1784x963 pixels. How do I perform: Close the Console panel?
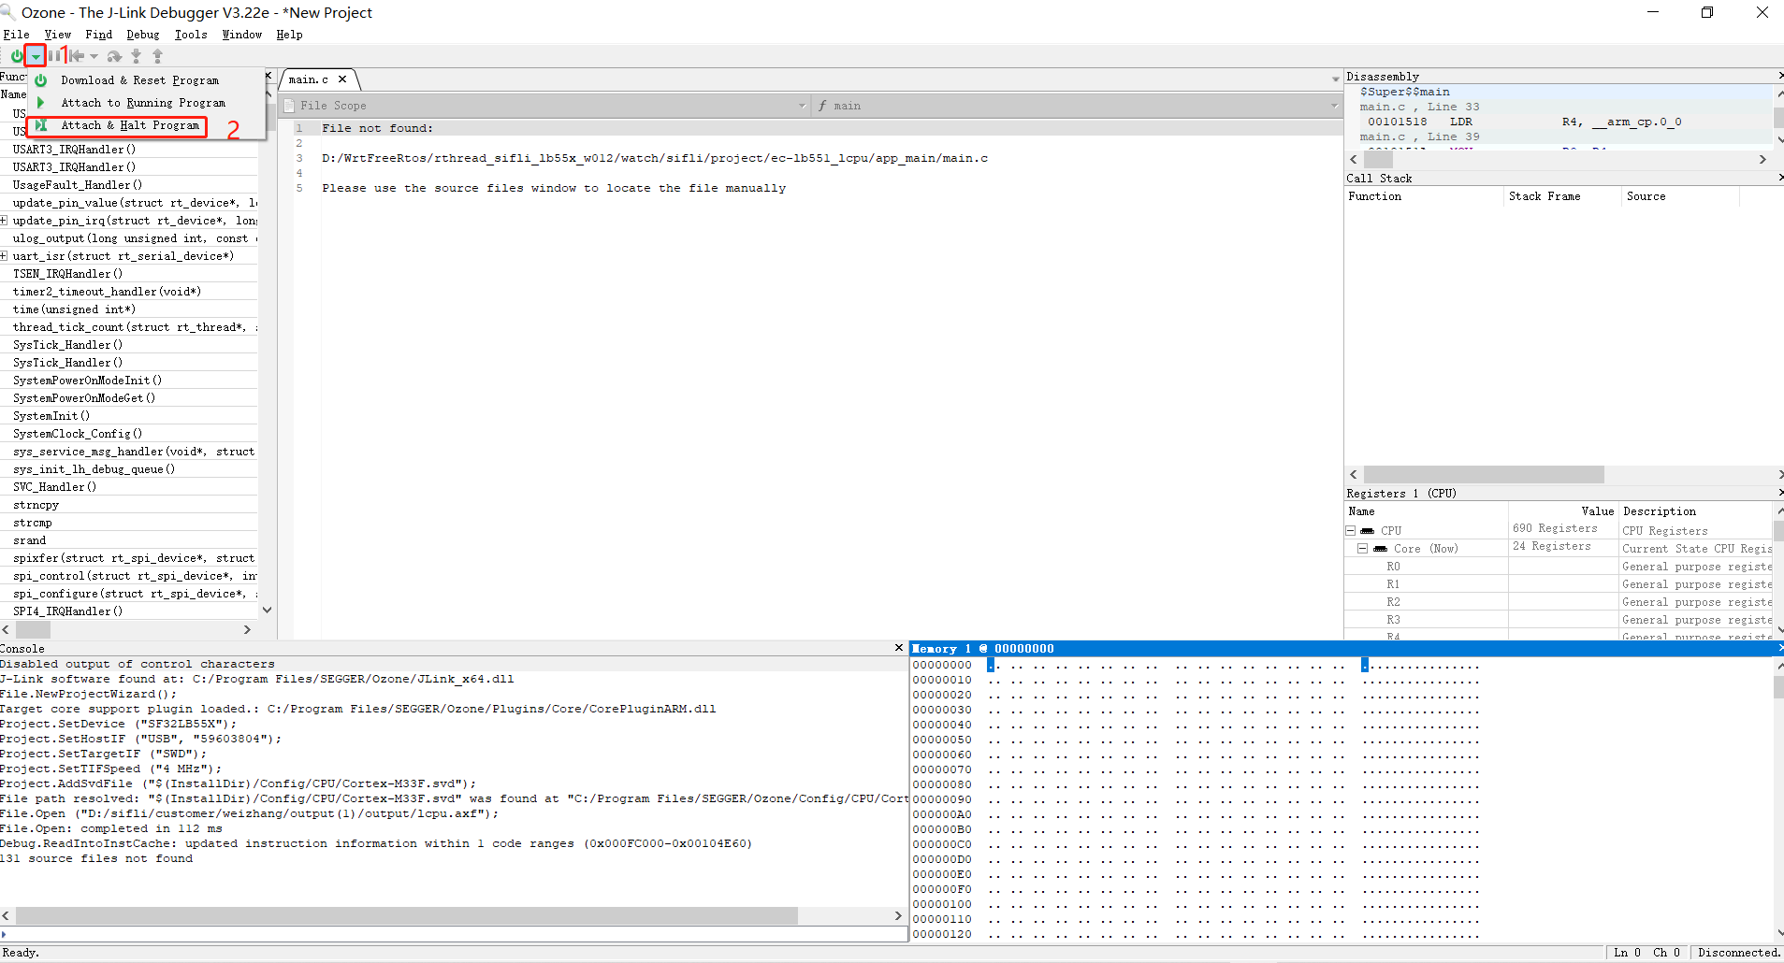tap(899, 648)
